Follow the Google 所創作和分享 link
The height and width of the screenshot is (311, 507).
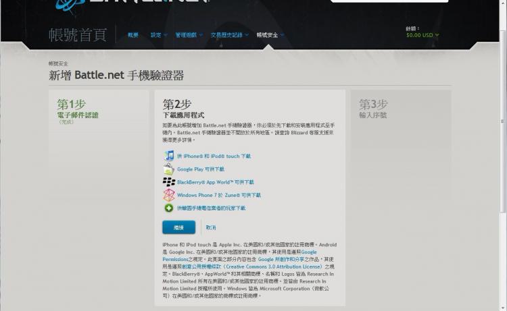[281, 259]
